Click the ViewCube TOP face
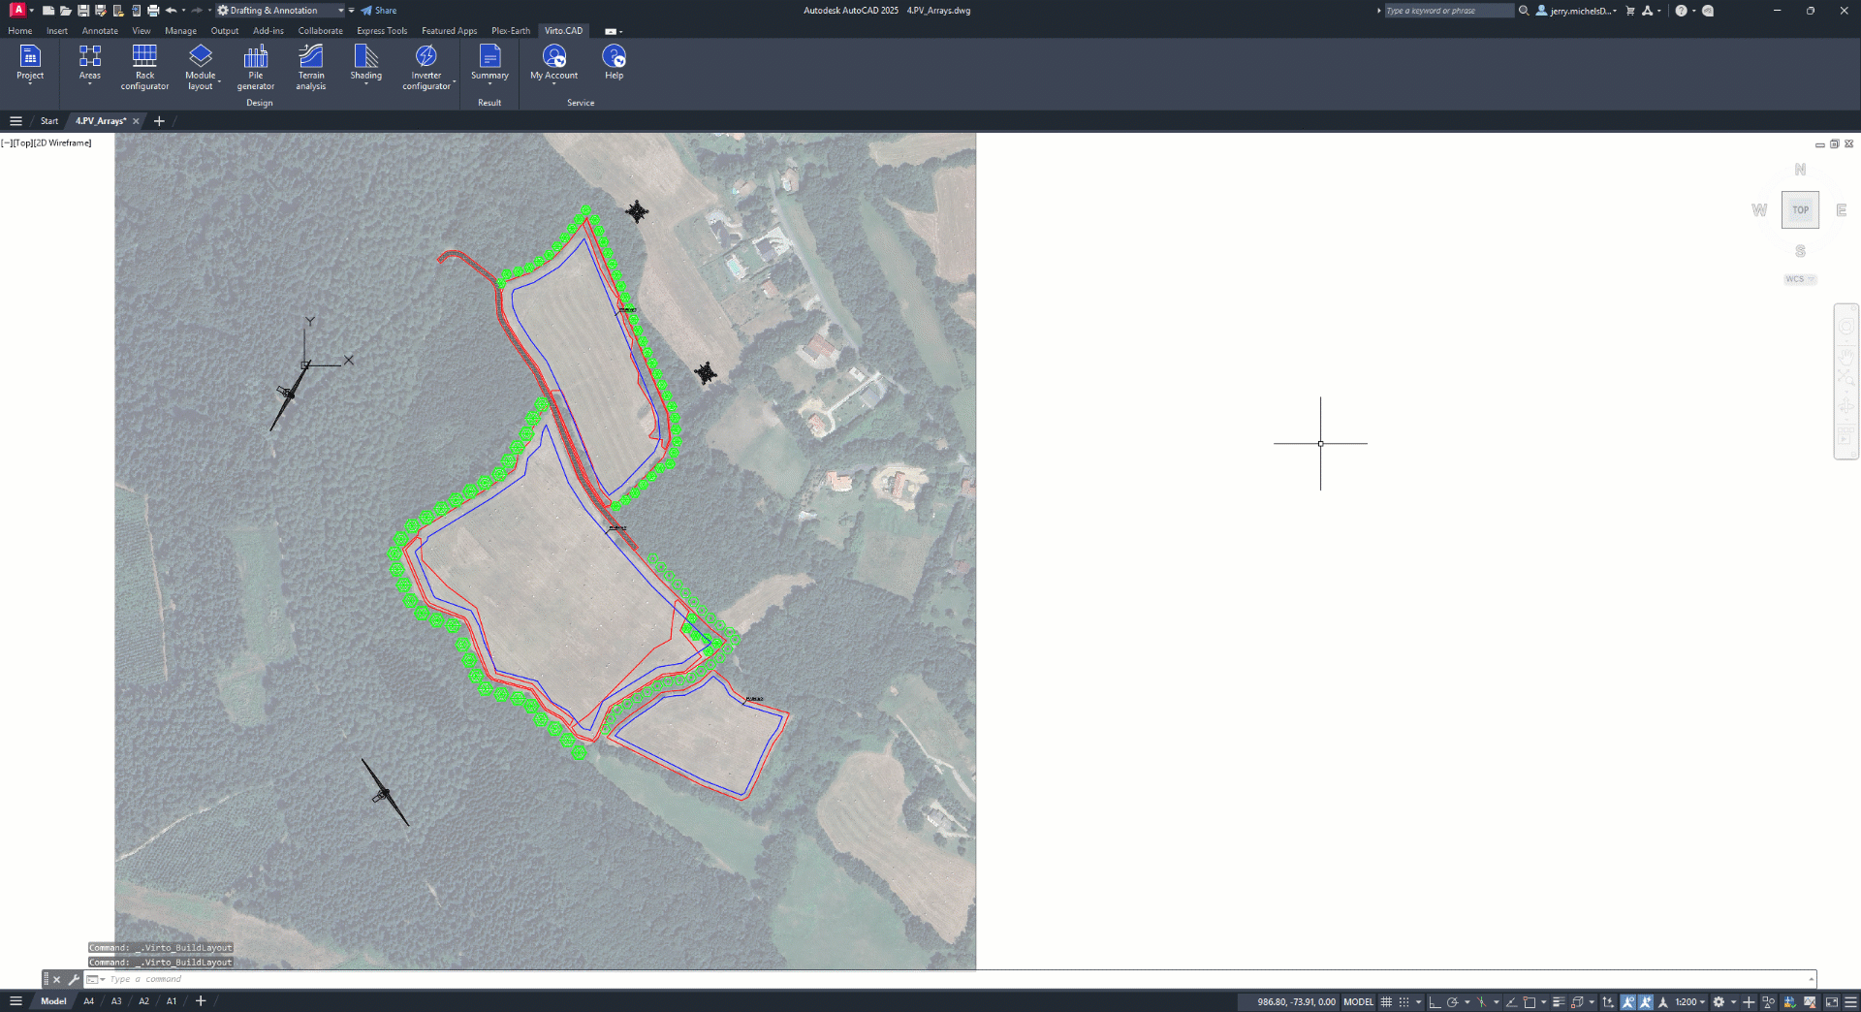The height and width of the screenshot is (1012, 1861). tap(1800, 209)
